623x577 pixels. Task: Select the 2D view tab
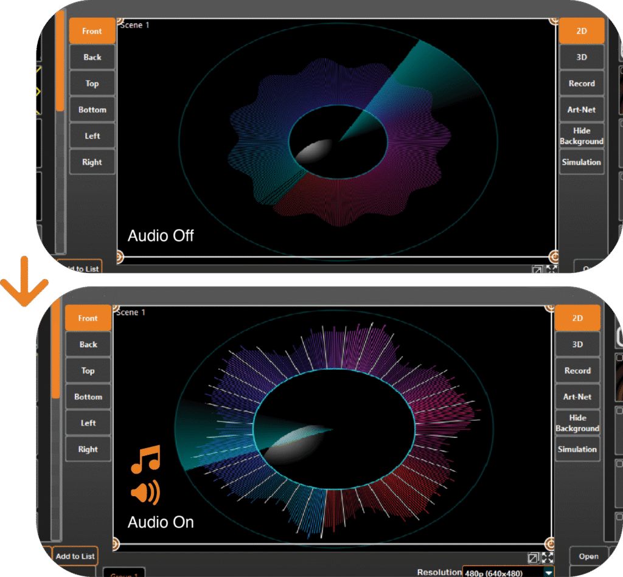coord(577,318)
